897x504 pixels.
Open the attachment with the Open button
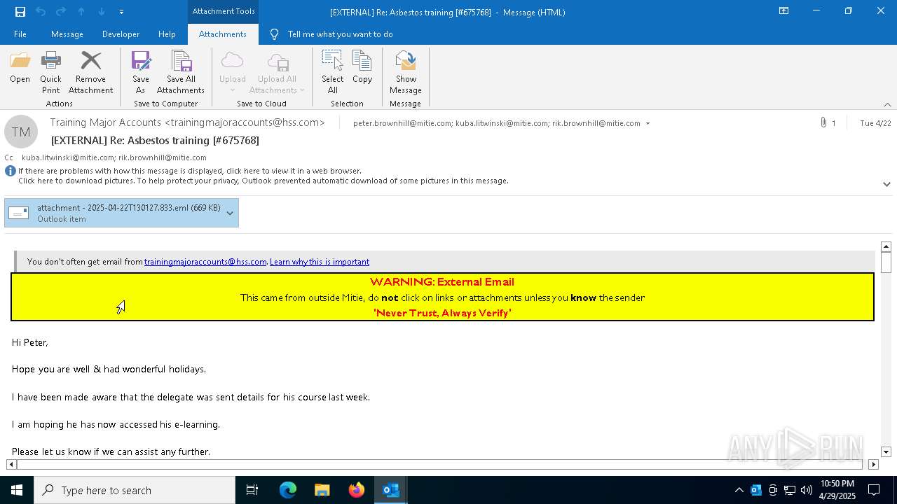click(x=20, y=68)
